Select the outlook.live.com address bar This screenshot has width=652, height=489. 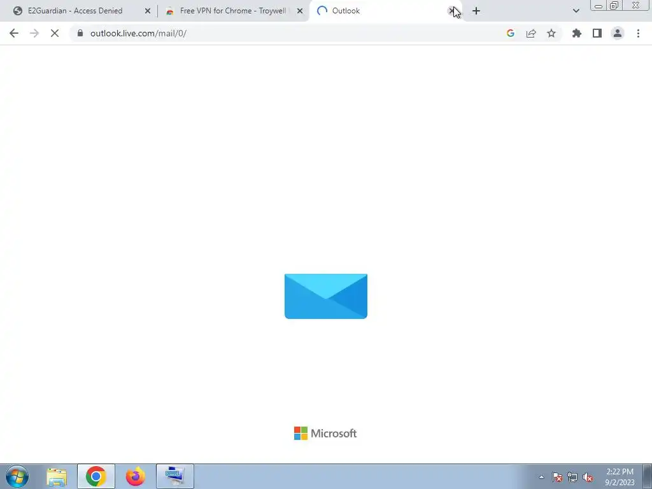287,33
